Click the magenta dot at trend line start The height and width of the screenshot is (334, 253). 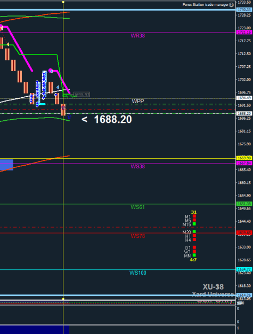pos(50,71)
